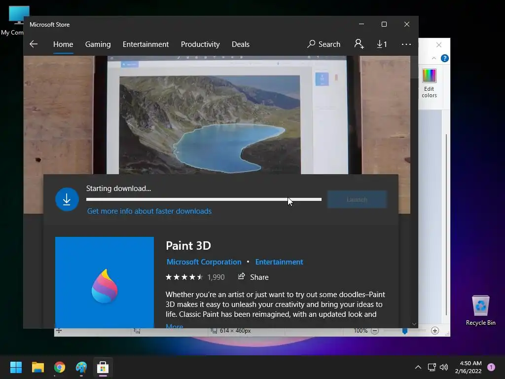
Task: Open the Productivity tab
Action: point(200,44)
